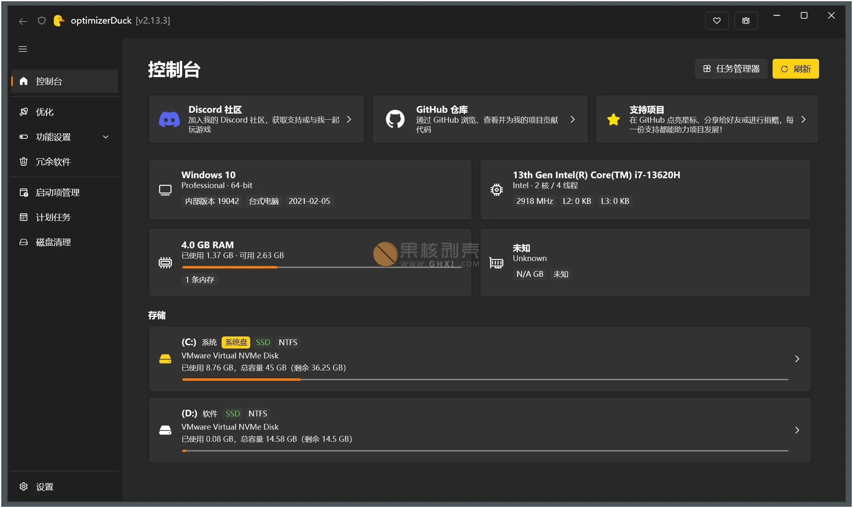The image size is (853, 508).
Task: Open the paw-style icon button beside heart
Action: click(x=746, y=20)
